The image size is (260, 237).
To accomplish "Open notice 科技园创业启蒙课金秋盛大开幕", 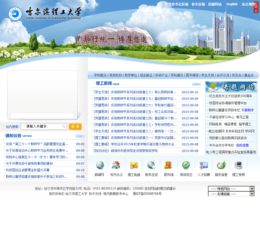I will (28, 170).
